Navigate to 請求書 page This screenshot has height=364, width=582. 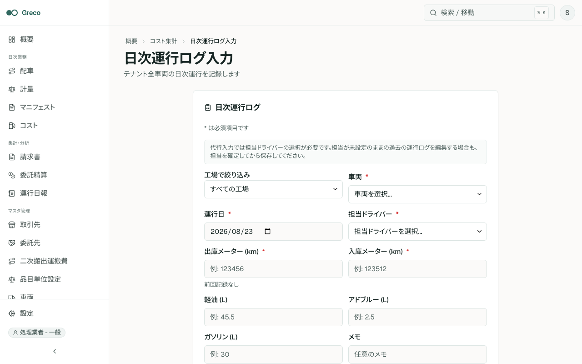tap(54, 157)
